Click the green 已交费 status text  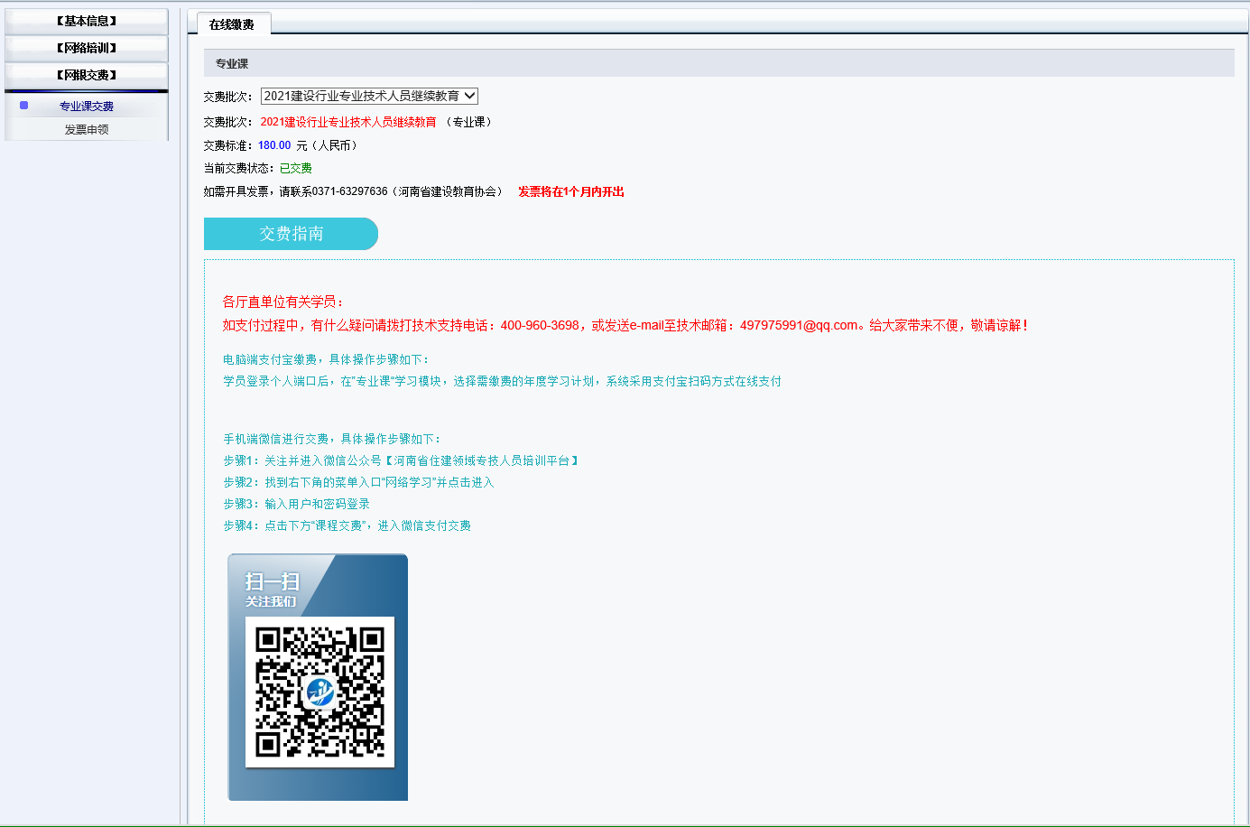296,168
